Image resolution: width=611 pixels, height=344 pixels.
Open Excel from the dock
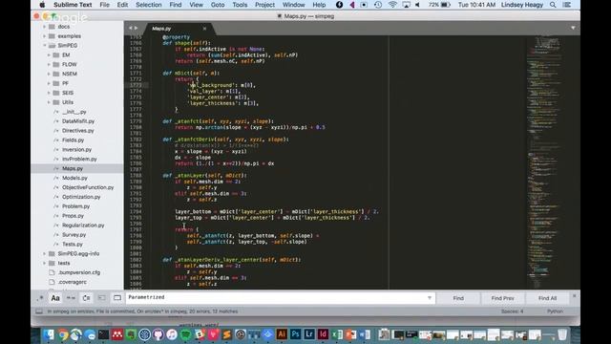click(337, 334)
